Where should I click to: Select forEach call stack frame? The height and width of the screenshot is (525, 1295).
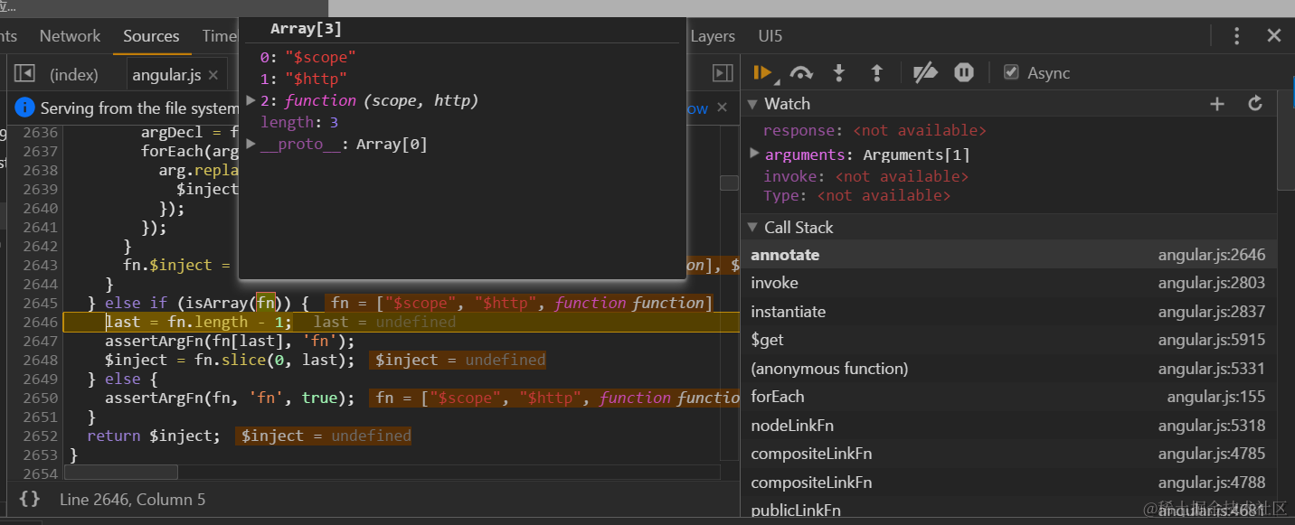click(1008, 397)
